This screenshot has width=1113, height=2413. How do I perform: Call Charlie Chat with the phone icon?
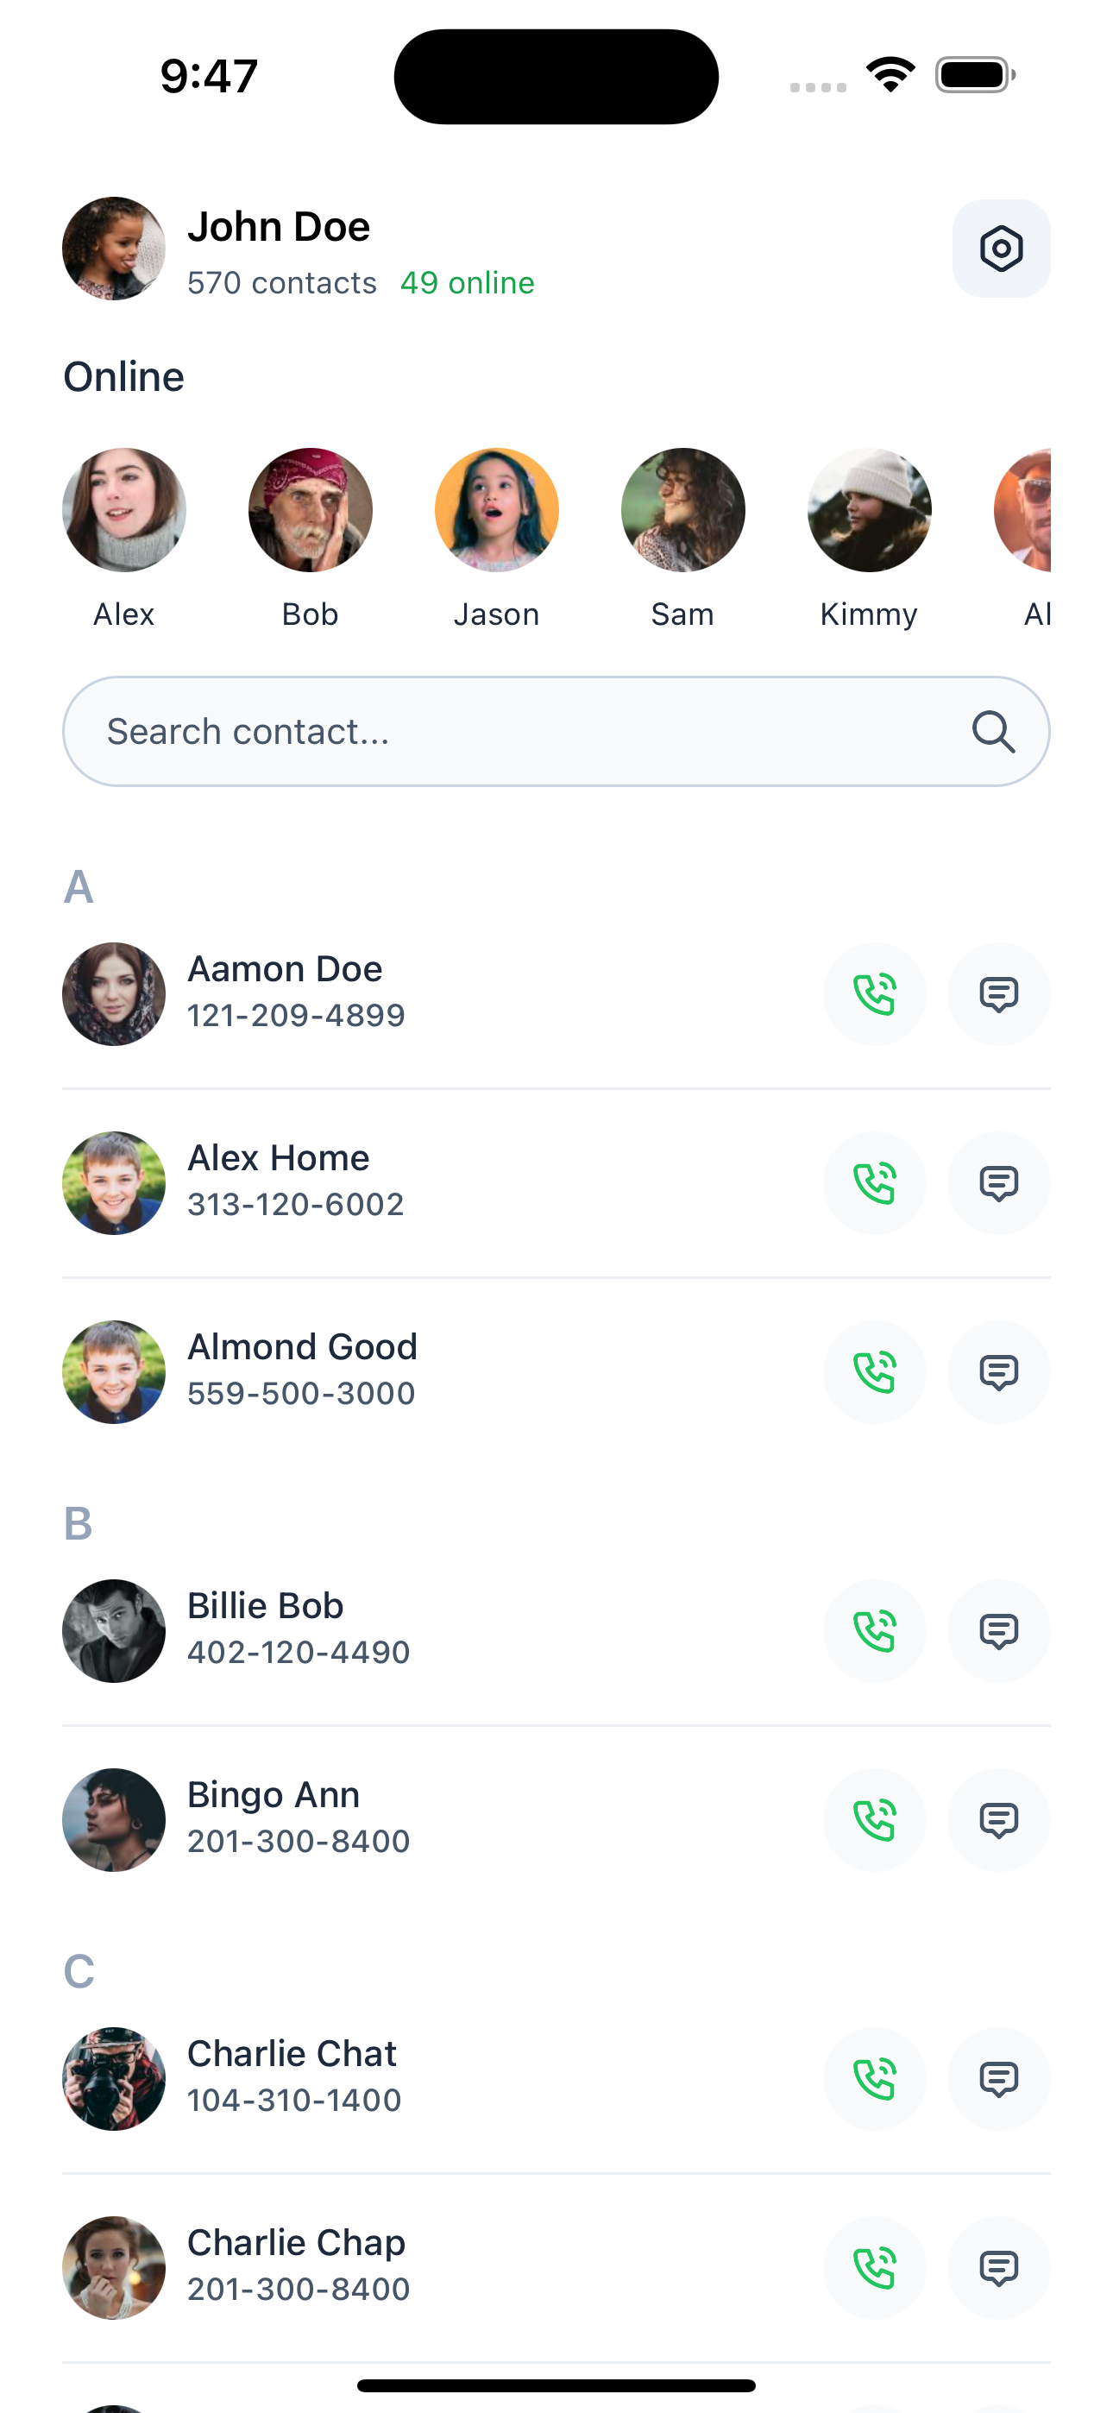pos(874,2079)
